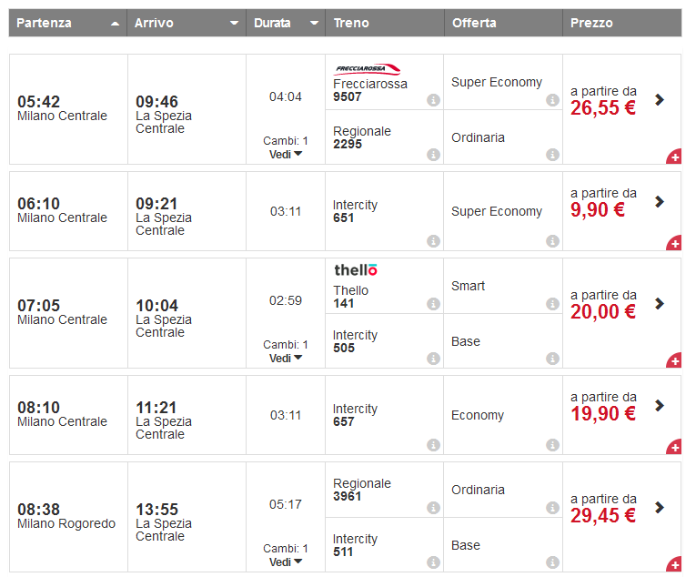Select the 20,00 € Thello fare arrow
The image size is (686, 577).
click(660, 304)
